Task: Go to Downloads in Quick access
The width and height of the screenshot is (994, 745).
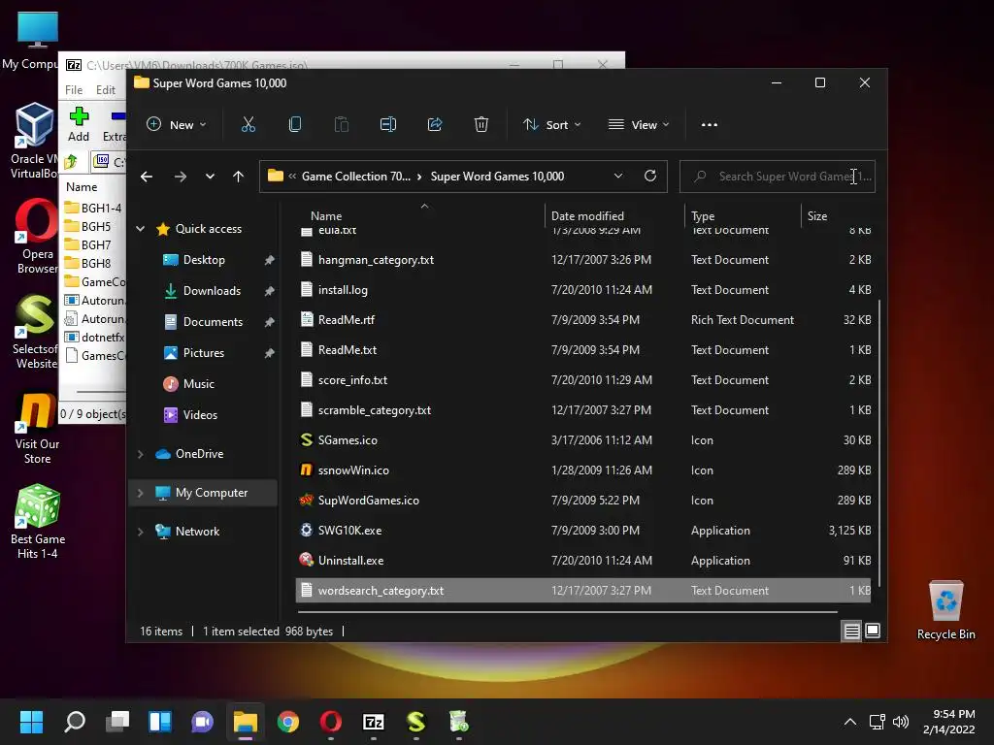Action: click(x=212, y=291)
